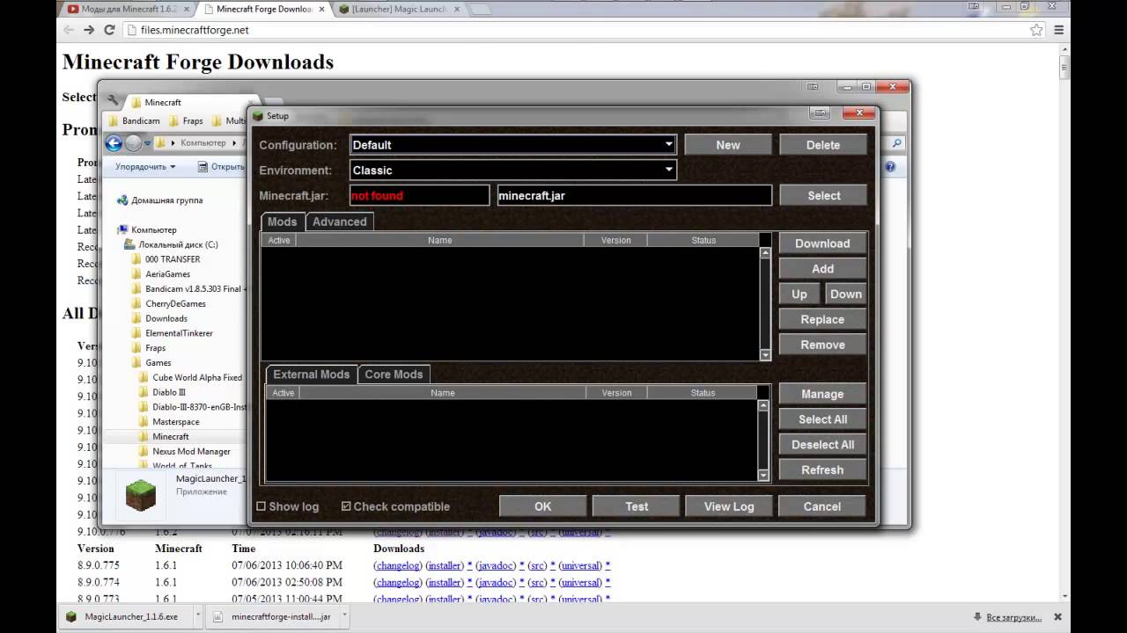1127x633 pixels.
Task: Switch to the Mods tab
Action: coord(283,222)
